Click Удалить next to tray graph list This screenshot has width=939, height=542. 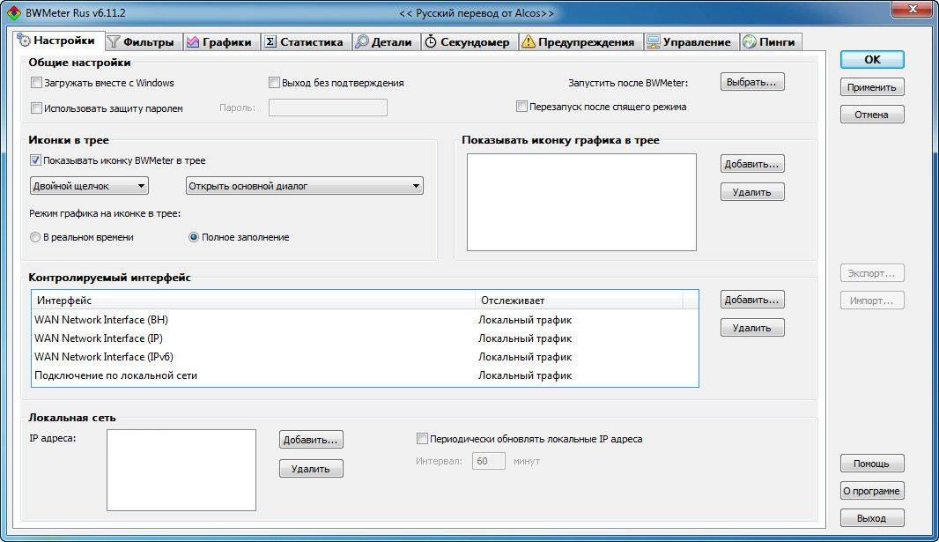coord(752,191)
